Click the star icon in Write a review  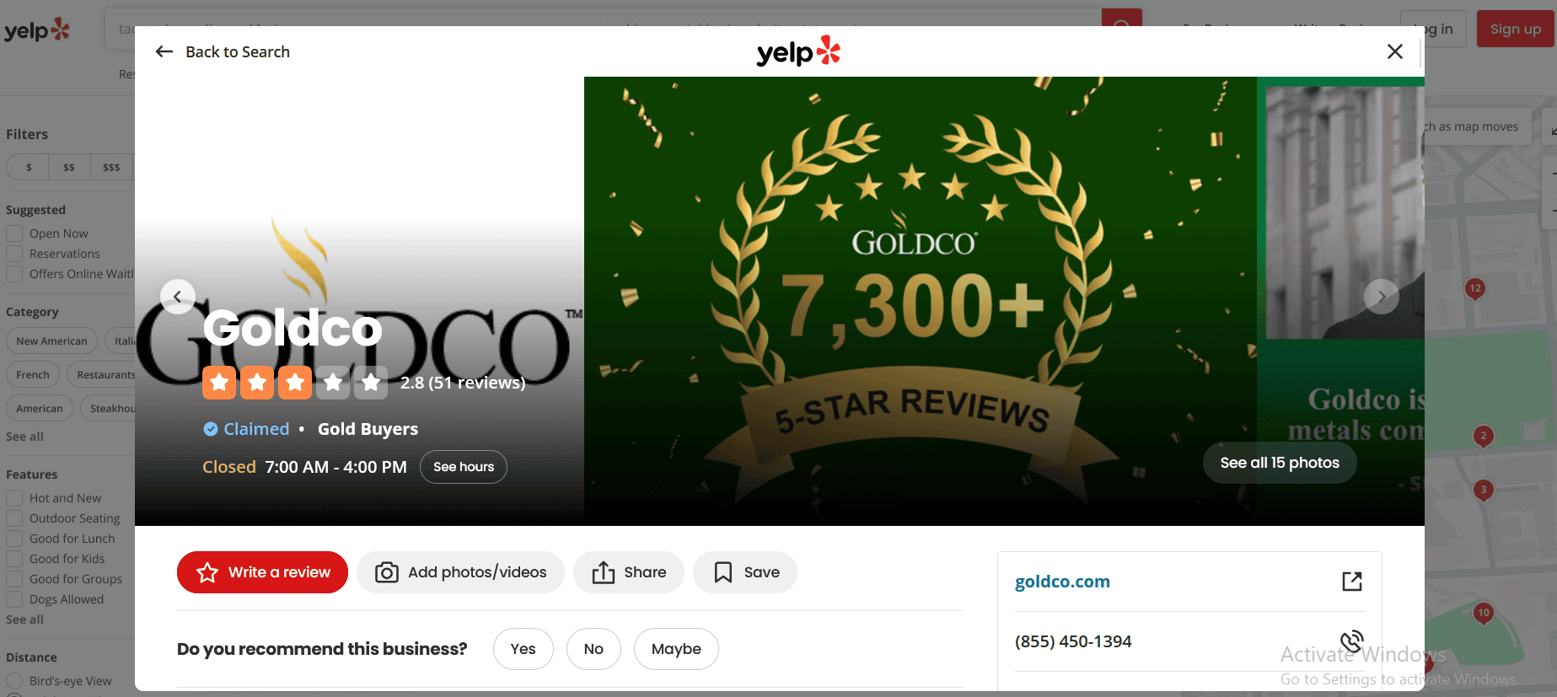tap(207, 572)
